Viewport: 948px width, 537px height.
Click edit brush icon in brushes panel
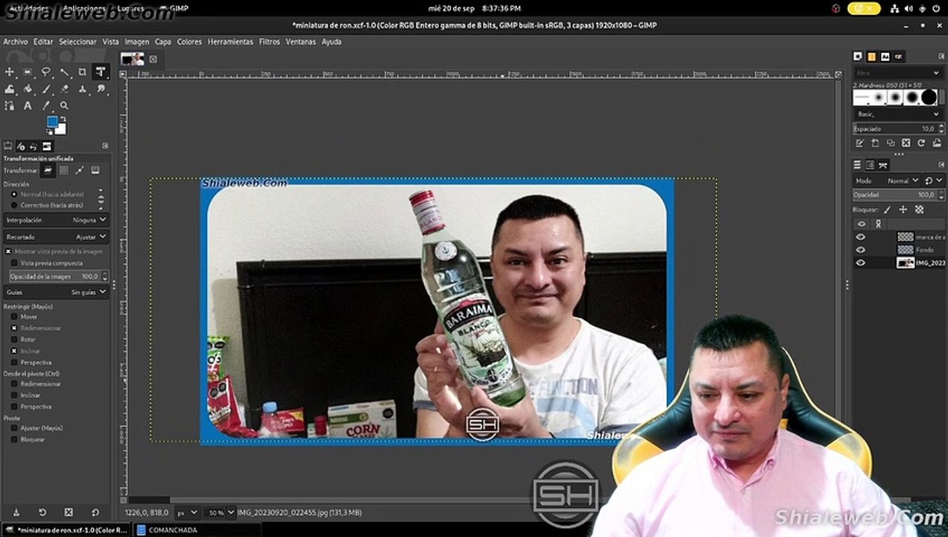[x=859, y=142]
